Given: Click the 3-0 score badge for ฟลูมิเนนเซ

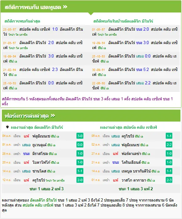Looking at the screenshot, I should (80, 136).
